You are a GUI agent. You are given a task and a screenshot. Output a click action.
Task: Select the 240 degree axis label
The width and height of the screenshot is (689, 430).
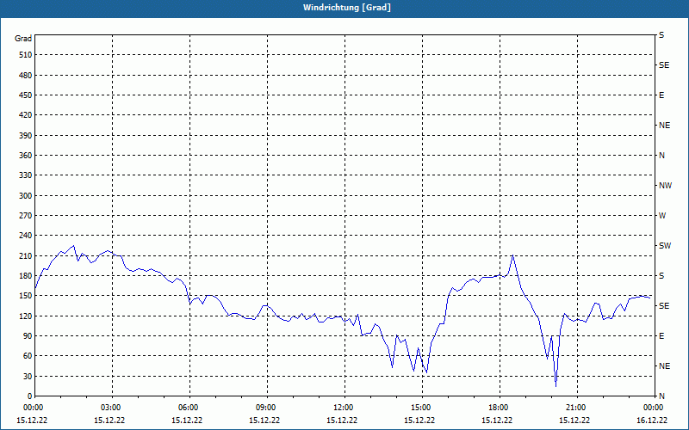tap(25, 236)
